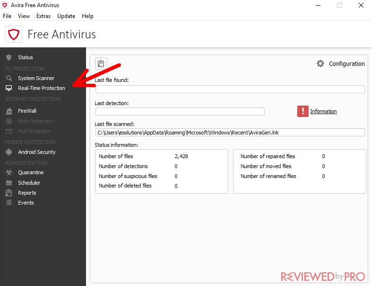Click the Number of files value 2,428
The height and width of the screenshot is (286, 371).
(181, 156)
